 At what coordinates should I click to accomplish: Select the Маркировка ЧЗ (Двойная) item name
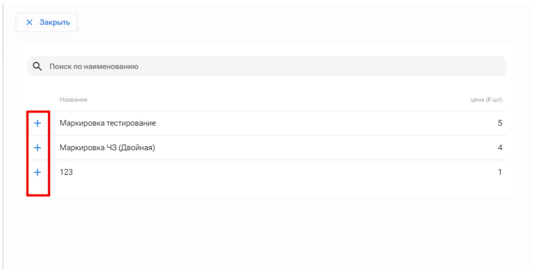107,148
